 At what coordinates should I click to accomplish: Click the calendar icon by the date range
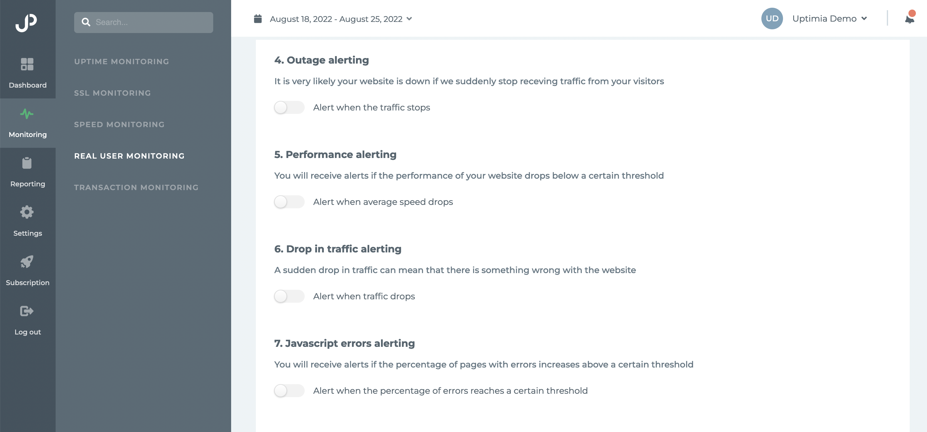click(x=258, y=19)
